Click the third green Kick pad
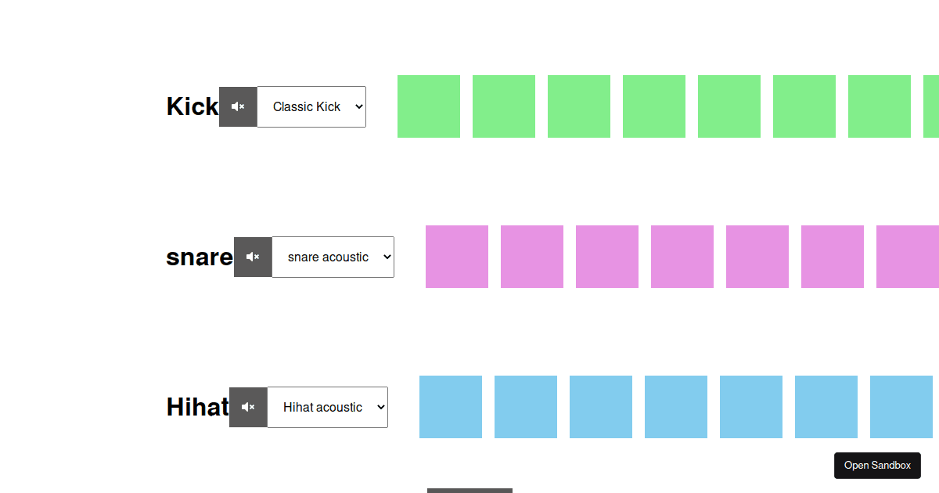 (579, 106)
